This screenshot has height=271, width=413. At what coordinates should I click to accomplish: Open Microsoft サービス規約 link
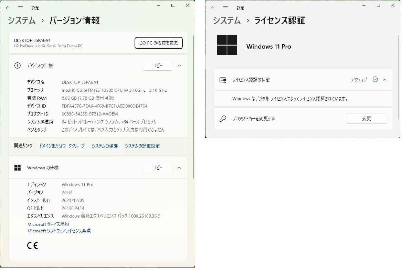tap(48, 224)
